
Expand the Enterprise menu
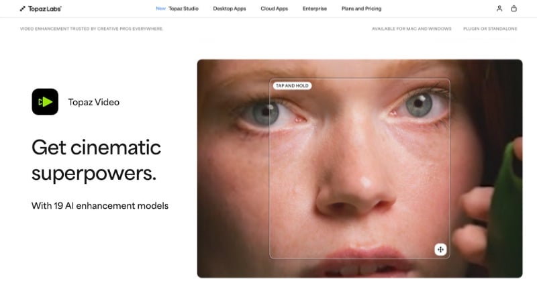click(315, 9)
